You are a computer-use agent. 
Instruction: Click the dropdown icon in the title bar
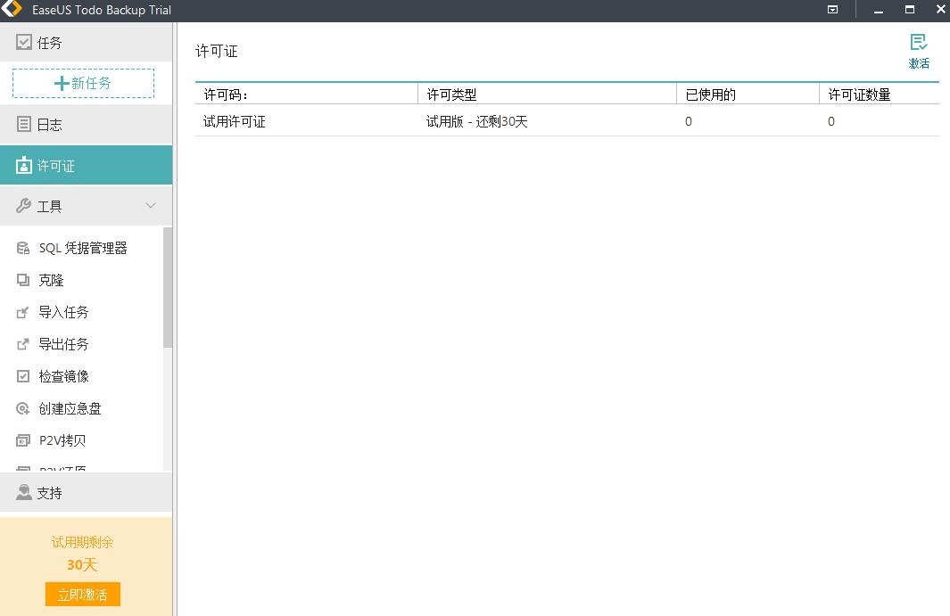(832, 10)
